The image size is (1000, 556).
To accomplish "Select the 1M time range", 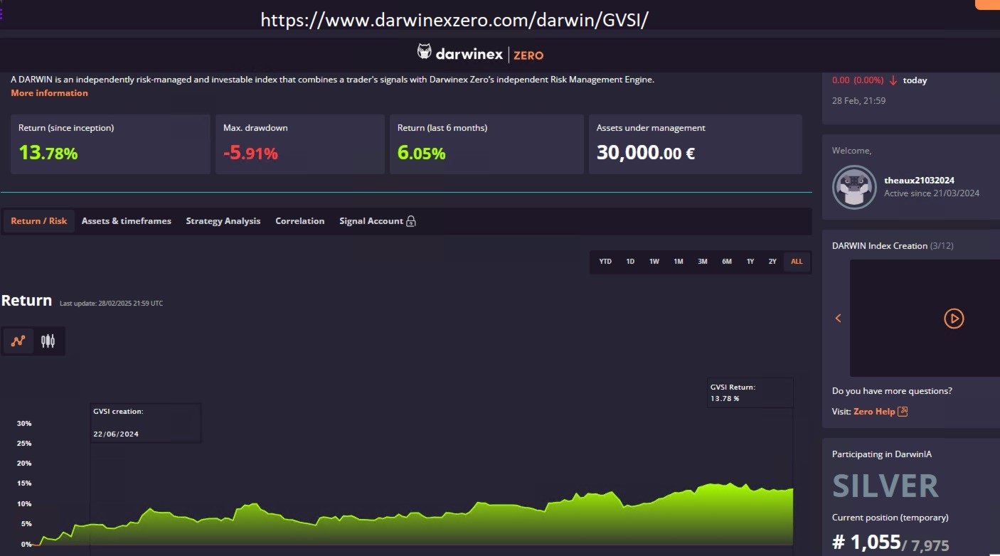I will (679, 262).
